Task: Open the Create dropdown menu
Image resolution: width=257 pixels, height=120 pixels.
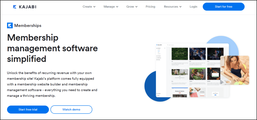Action: (89, 7)
